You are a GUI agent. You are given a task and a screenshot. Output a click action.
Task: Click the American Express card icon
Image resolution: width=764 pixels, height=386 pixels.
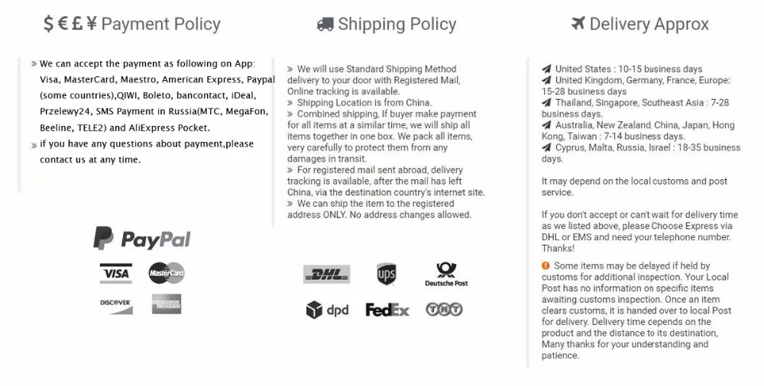click(167, 303)
